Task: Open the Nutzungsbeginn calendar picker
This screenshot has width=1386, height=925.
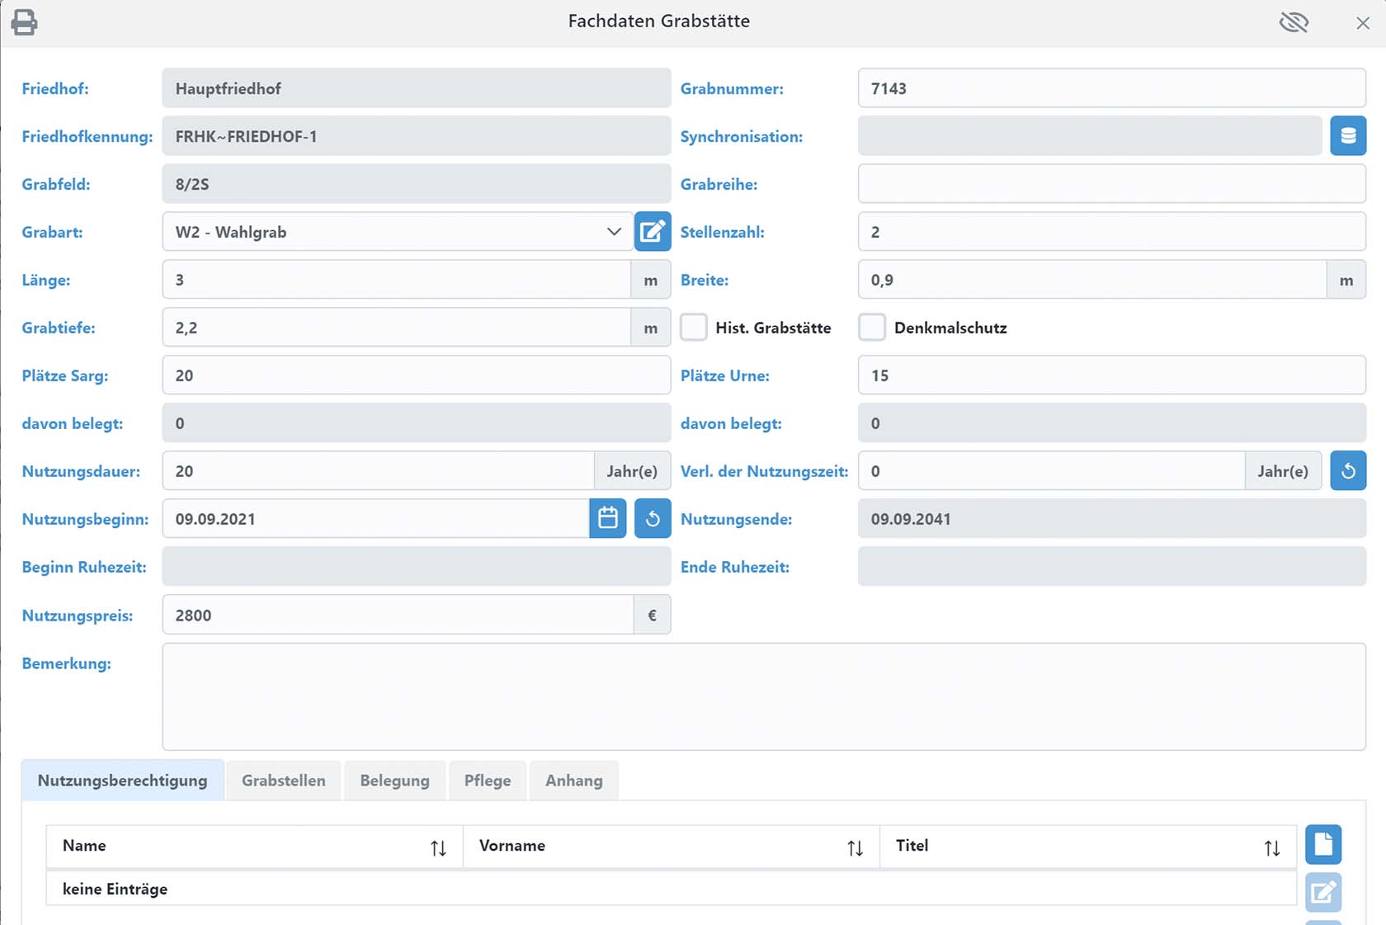Action: [608, 519]
